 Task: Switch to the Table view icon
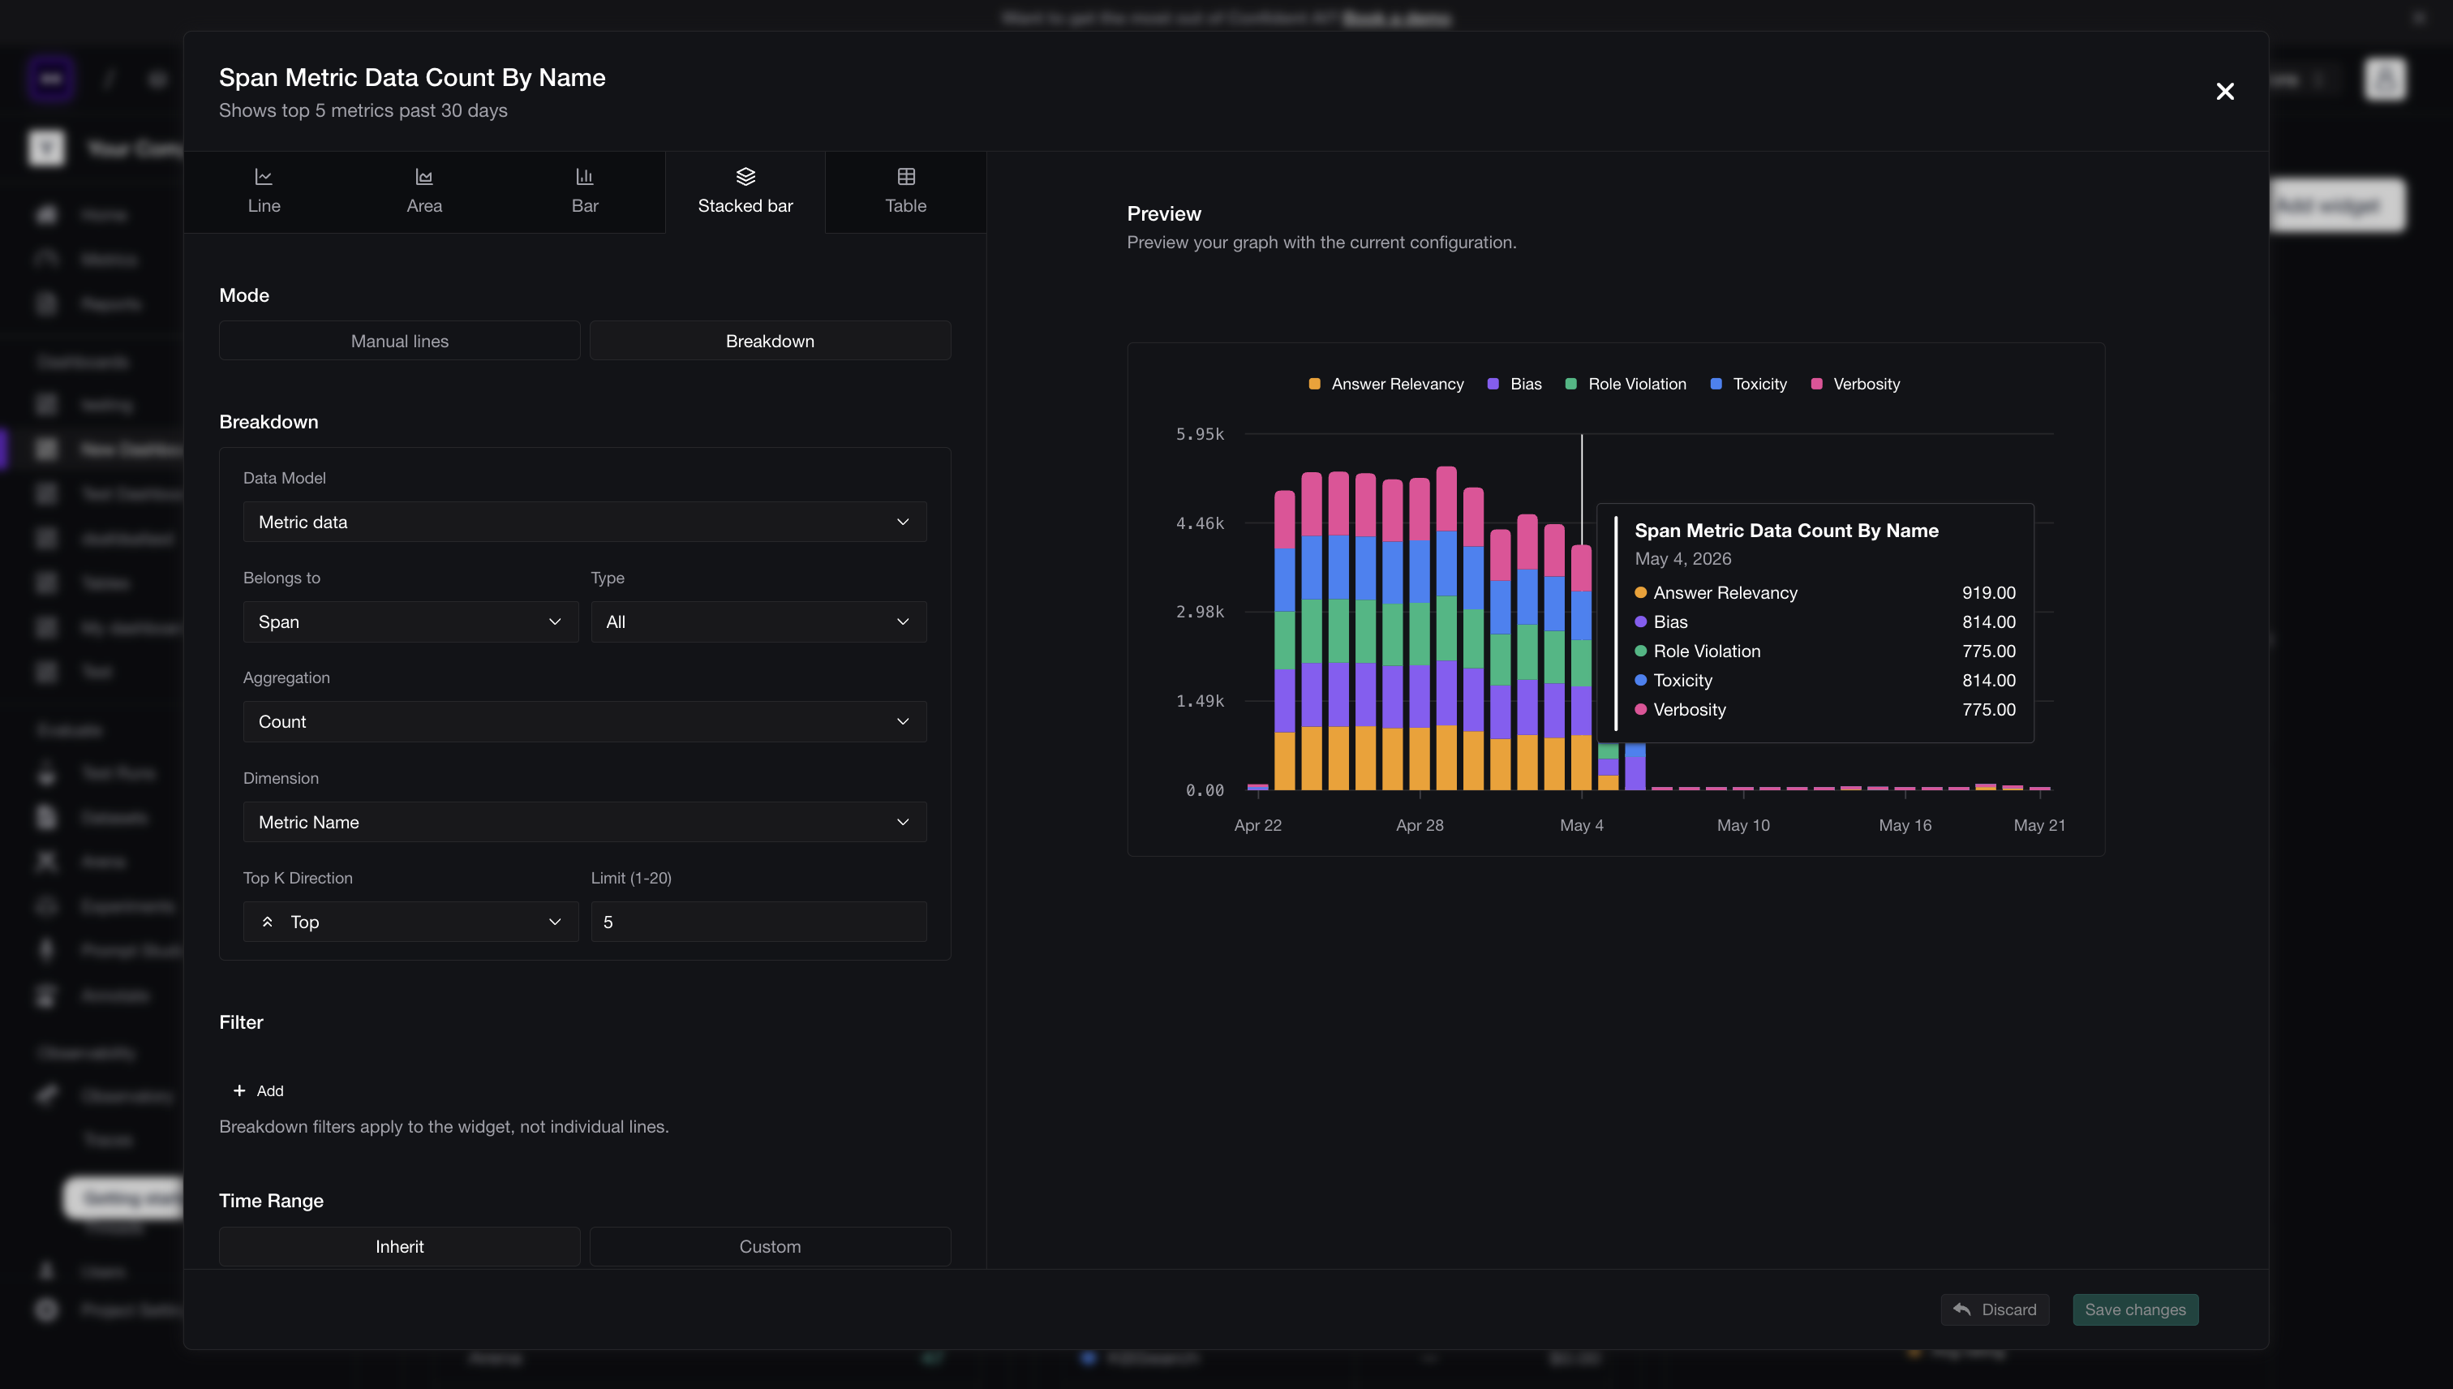click(906, 177)
